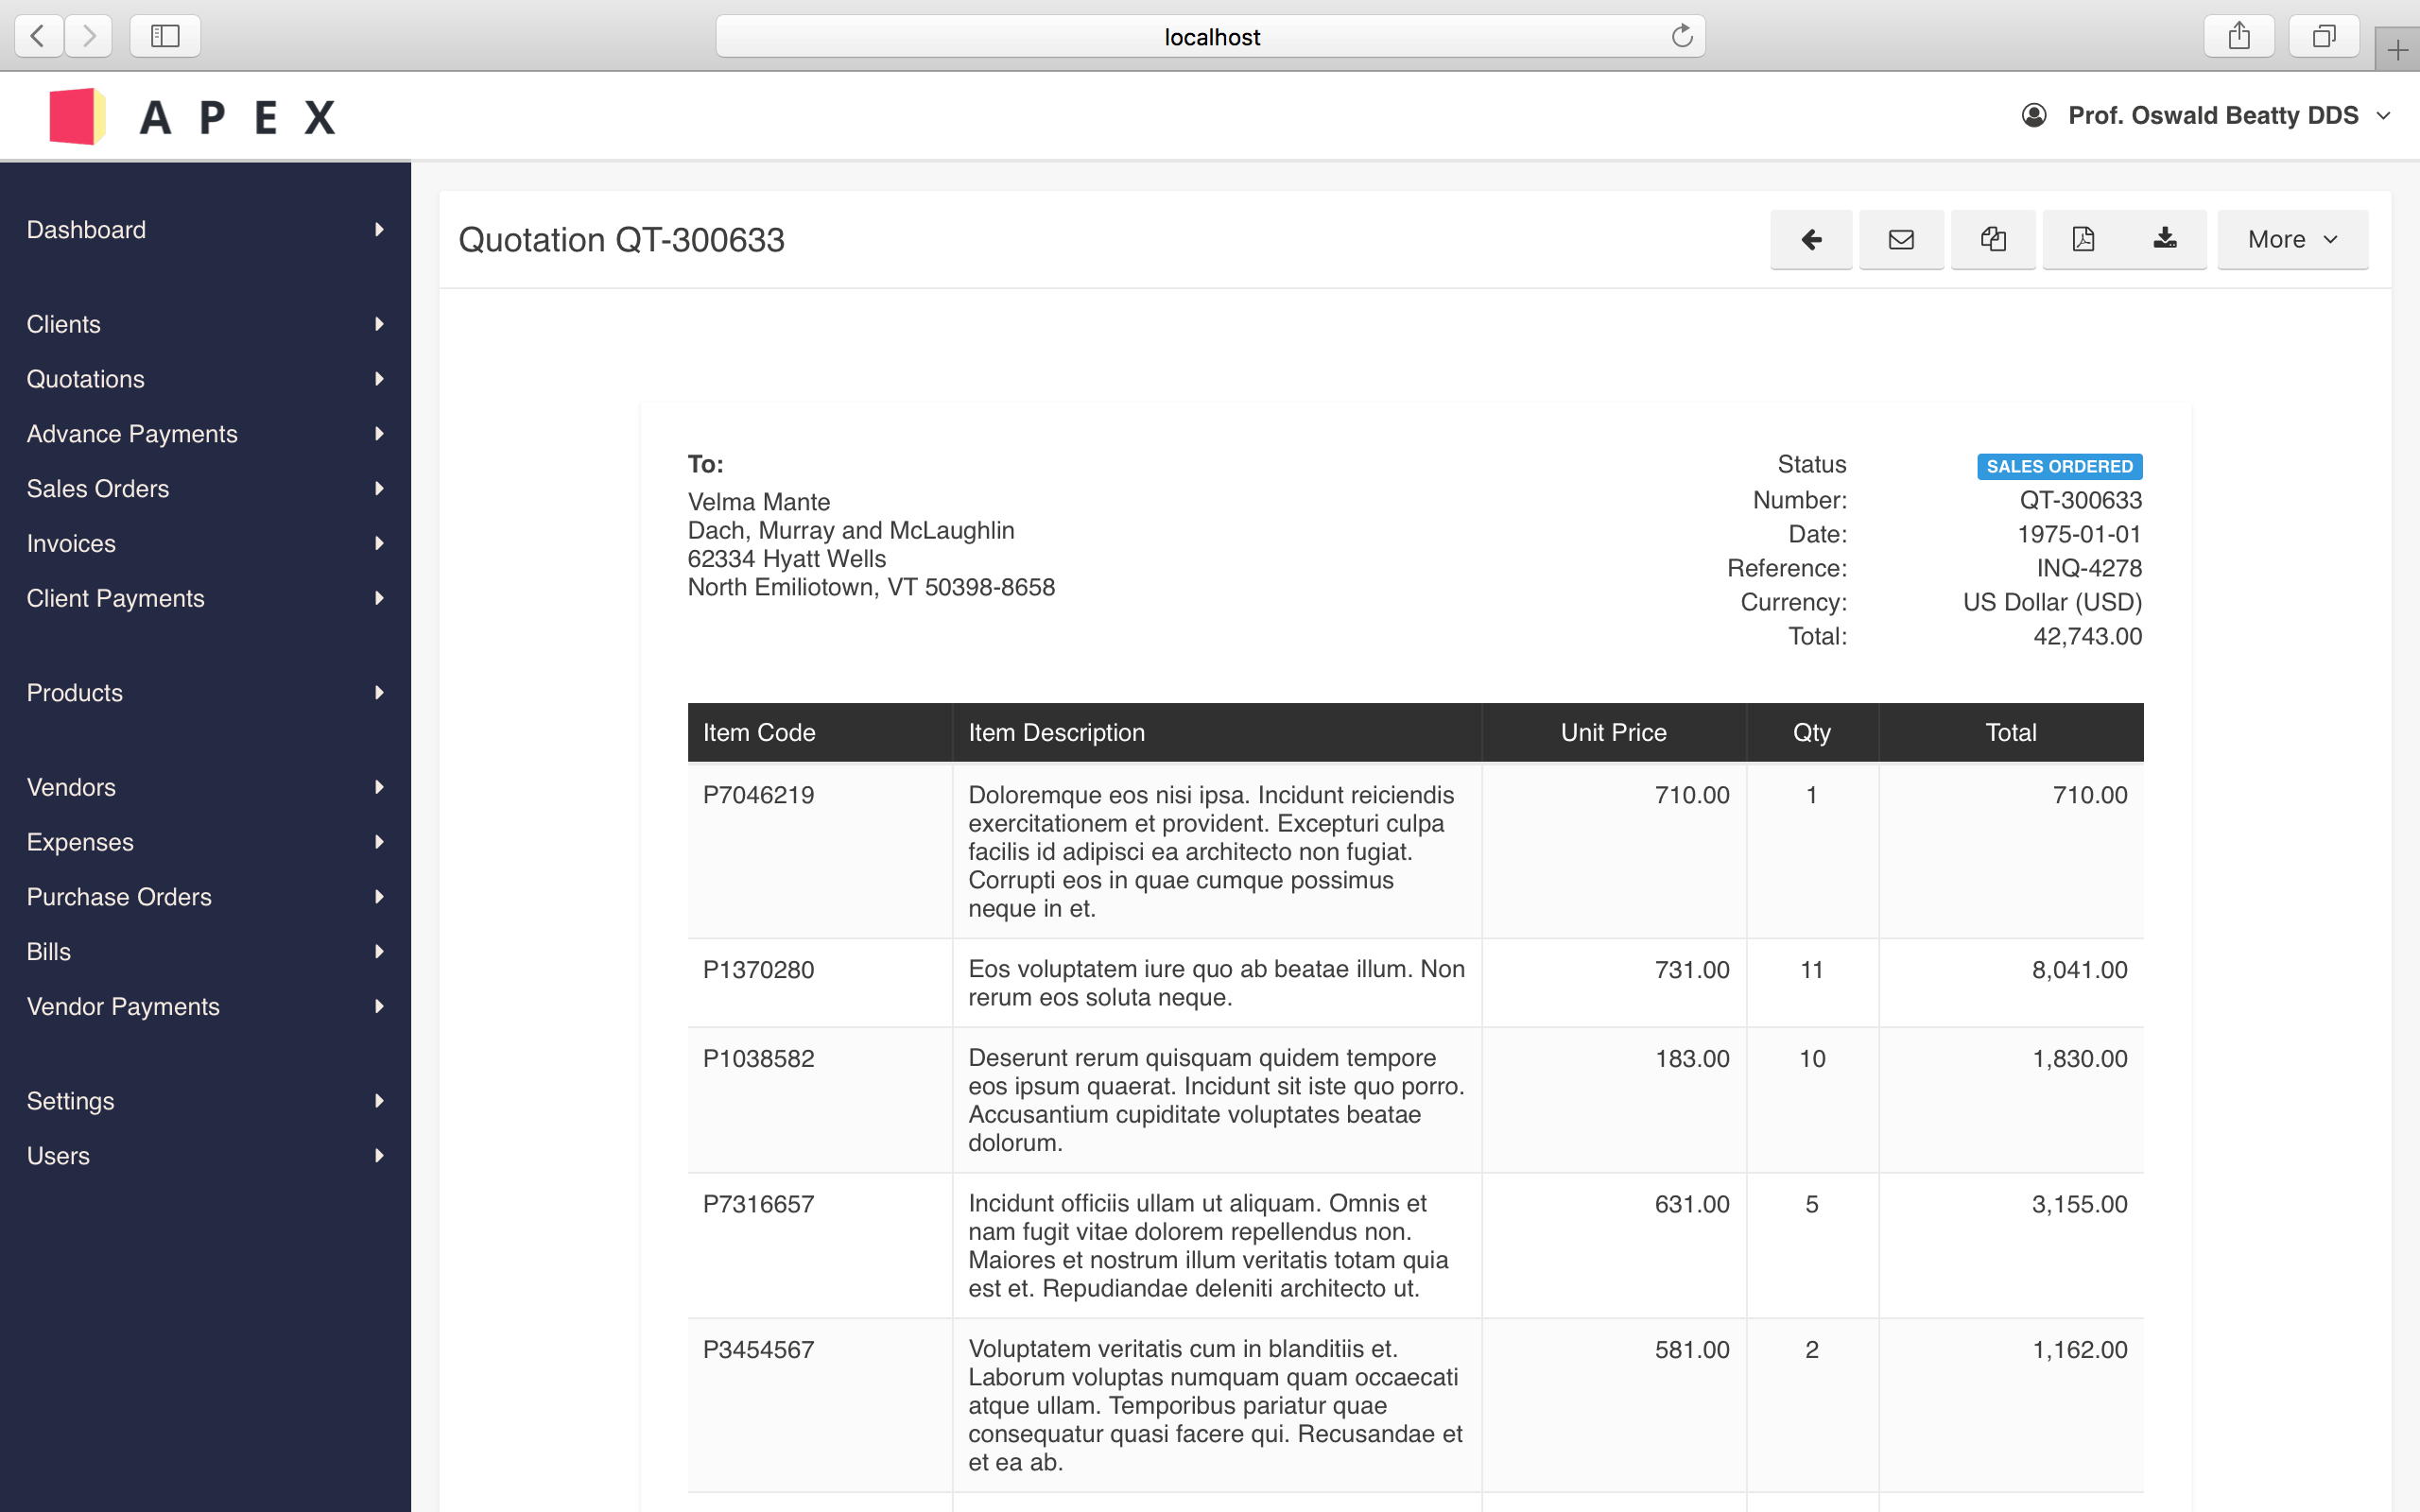Click the APEX logo

tap(192, 117)
